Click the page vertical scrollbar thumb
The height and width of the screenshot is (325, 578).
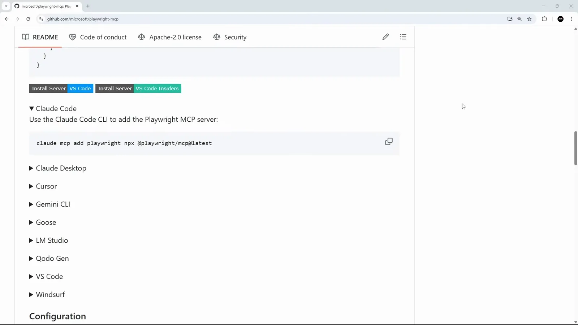click(x=575, y=148)
